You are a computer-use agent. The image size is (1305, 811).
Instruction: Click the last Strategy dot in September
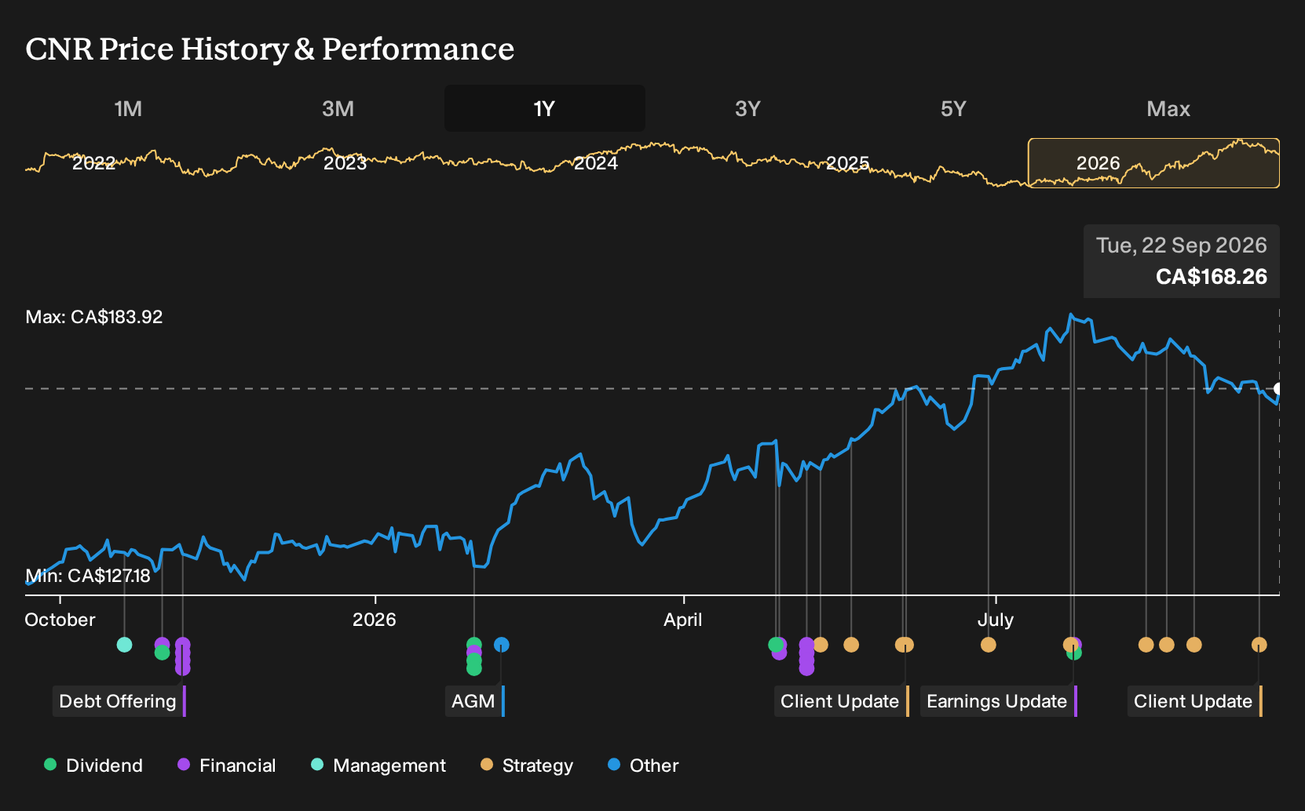(x=1259, y=645)
